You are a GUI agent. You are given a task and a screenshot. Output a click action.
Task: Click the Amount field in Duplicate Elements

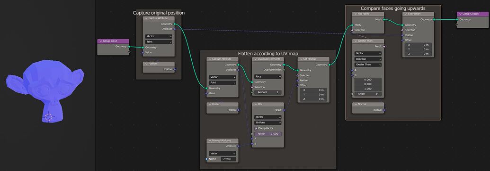pyautogui.click(x=268, y=92)
